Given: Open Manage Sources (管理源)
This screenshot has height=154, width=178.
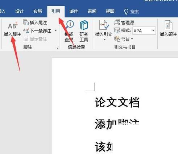Looking at the screenshot, I should point(124,22).
